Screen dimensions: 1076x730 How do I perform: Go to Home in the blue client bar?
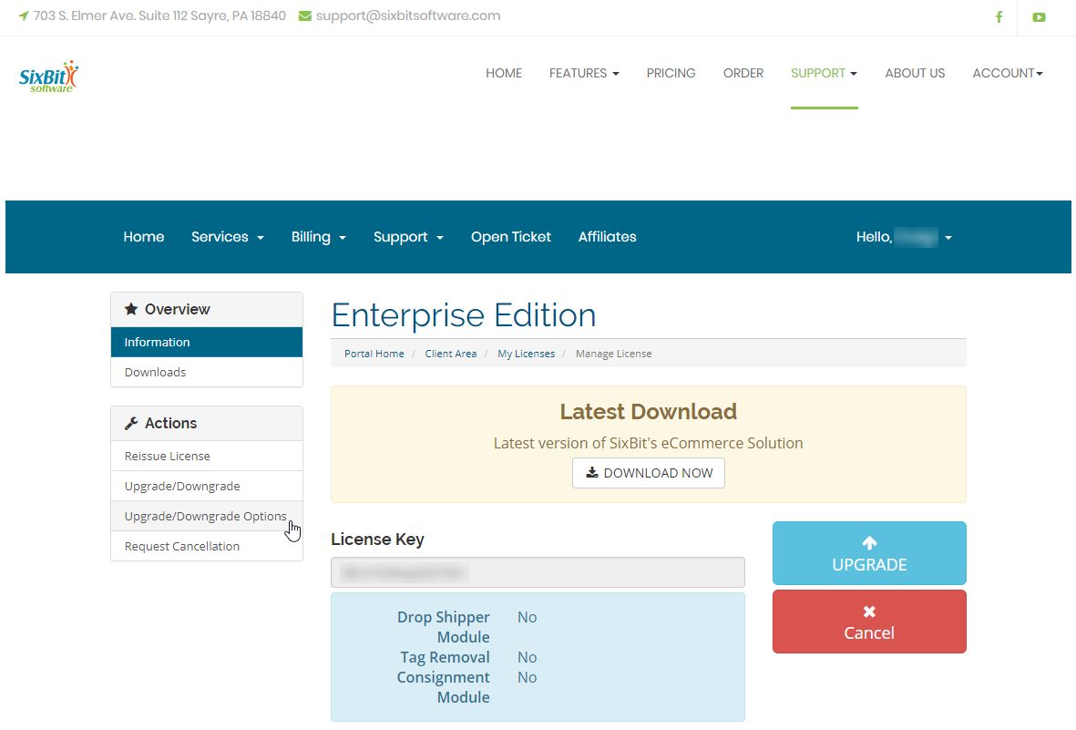(143, 237)
